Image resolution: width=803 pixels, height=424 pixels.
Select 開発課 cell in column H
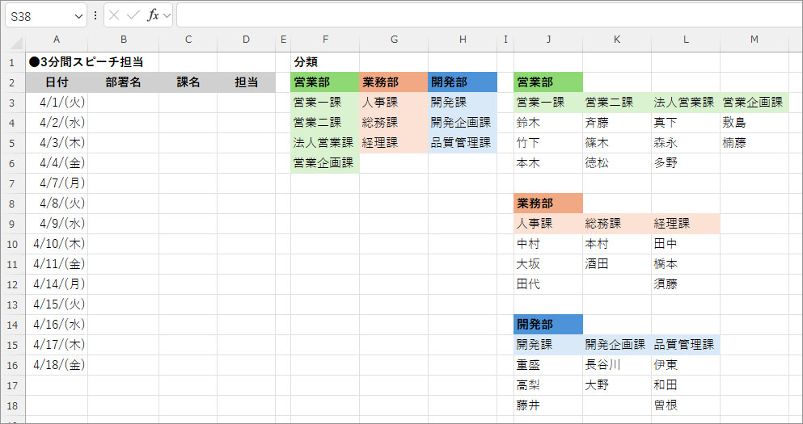[x=463, y=103]
